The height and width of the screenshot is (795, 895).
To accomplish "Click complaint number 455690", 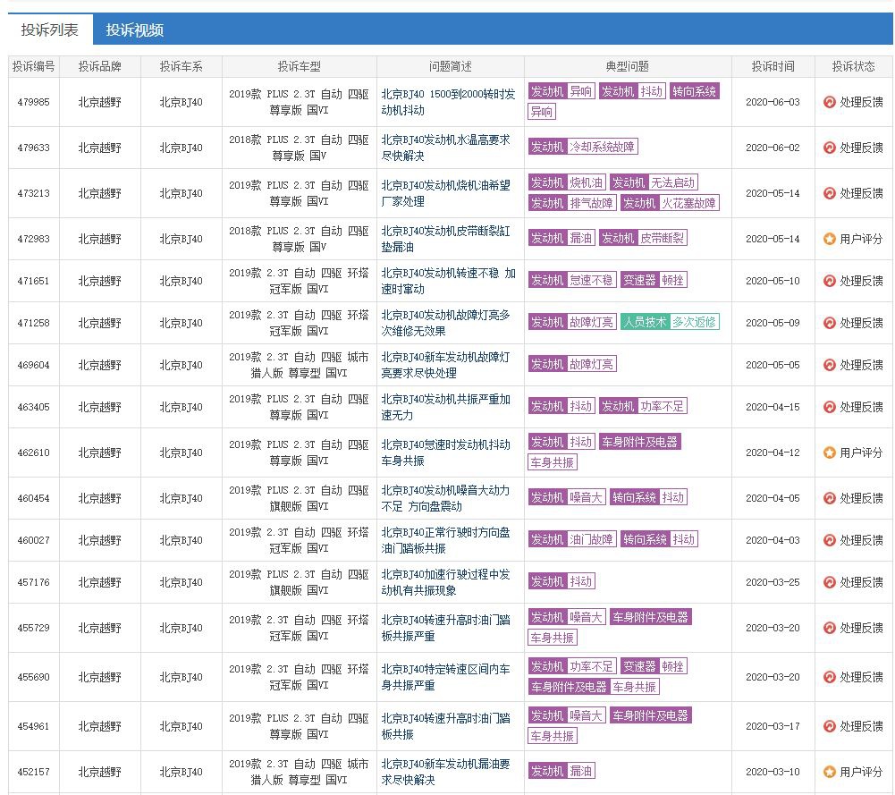I will click(34, 677).
